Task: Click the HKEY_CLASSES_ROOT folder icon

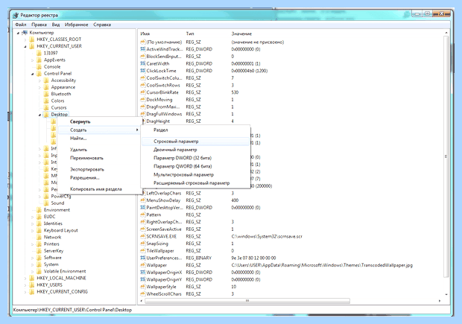Action: click(32, 39)
